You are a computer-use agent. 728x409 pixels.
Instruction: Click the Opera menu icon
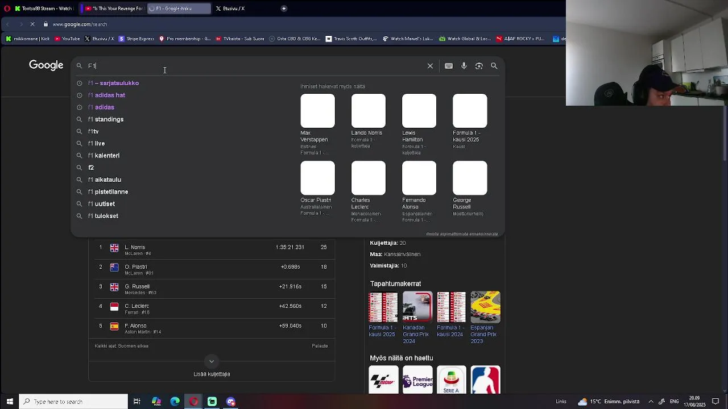(x=7, y=9)
